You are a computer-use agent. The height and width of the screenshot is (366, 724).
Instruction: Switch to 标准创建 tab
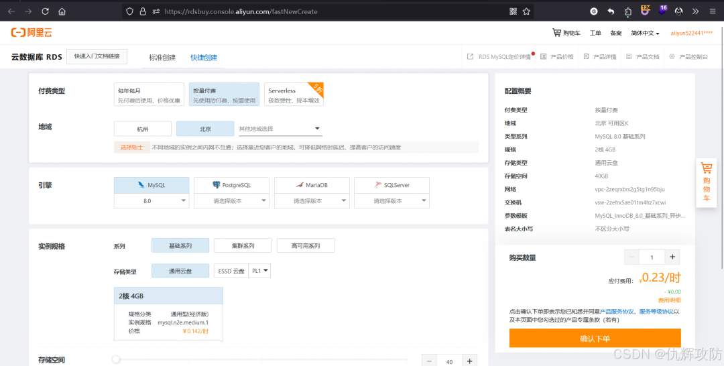tap(162, 58)
